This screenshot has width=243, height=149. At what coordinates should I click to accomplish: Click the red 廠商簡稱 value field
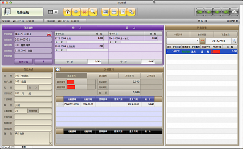pyautogui.click(x=71, y=87)
